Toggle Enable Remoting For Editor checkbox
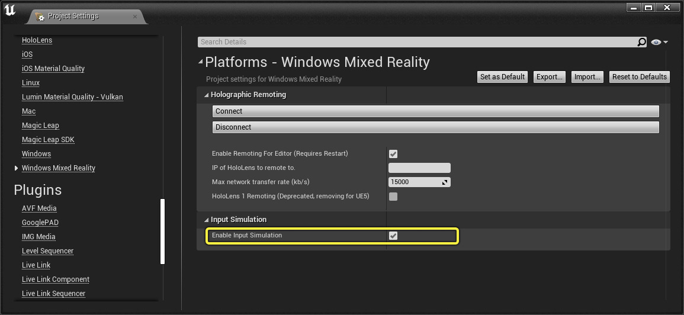The height and width of the screenshot is (315, 684). (393, 153)
